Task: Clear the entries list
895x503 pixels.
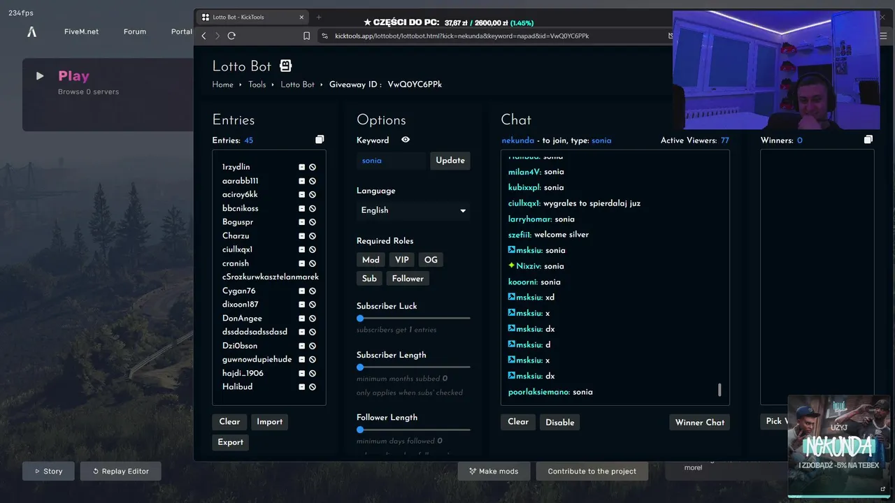Action: pos(229,422)
